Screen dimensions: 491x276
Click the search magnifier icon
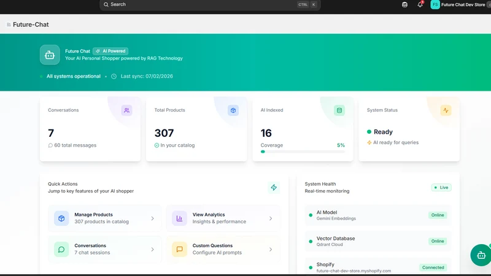point(106,5)
